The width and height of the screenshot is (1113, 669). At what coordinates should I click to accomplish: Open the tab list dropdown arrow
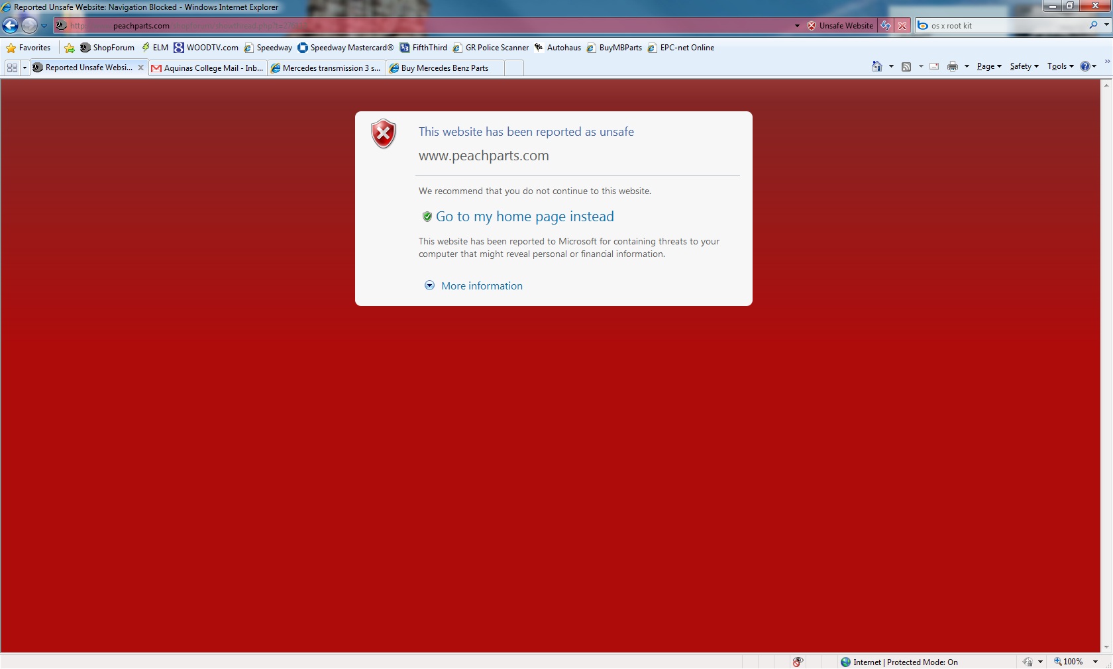coord(25,68)
